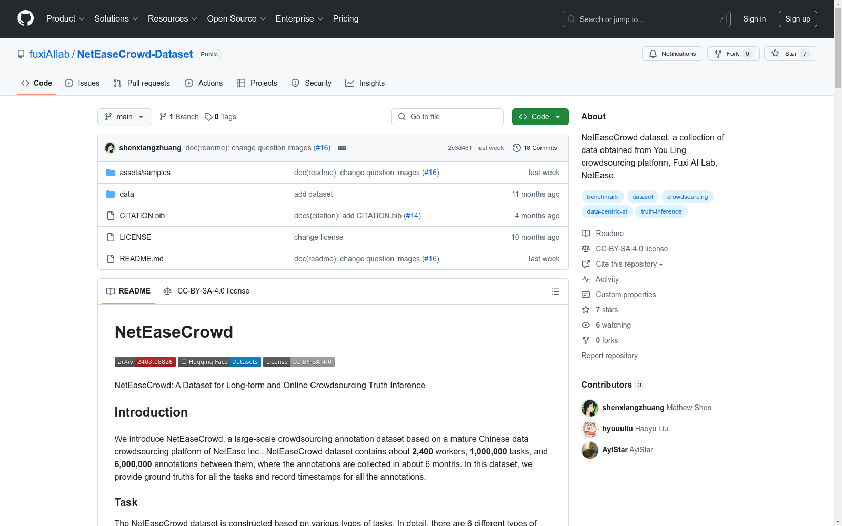Image resolution: width=842 pixels, height=526 pixels.
Task: Open commit 2c3d461
Action: (x=460, y=148)
